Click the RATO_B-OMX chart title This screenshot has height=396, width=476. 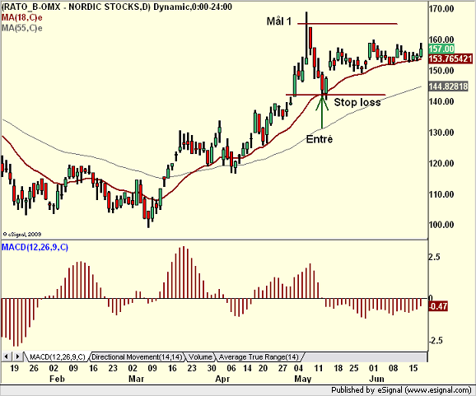[x=117, y=7]
